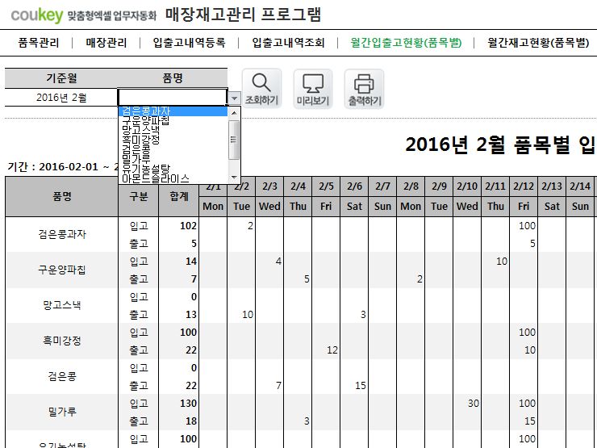Click the 미리보기 preview button

[313, 89]
